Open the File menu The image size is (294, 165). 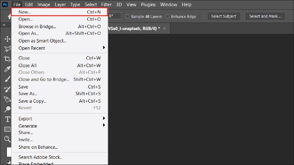point(17,4)
